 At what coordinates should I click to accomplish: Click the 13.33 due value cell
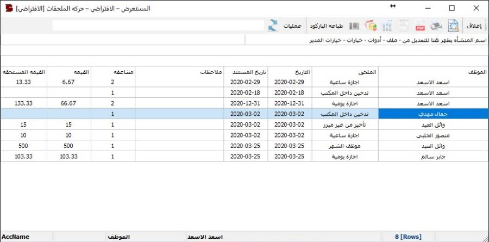click(24, 82)
